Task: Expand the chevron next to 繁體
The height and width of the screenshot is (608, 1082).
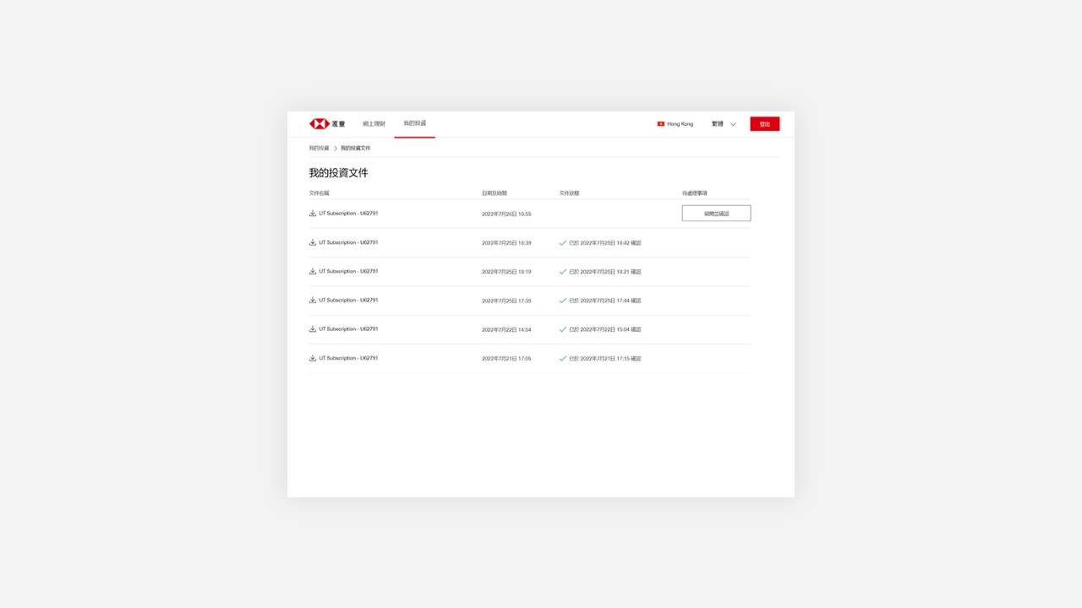Action: (x=733, y=124)
